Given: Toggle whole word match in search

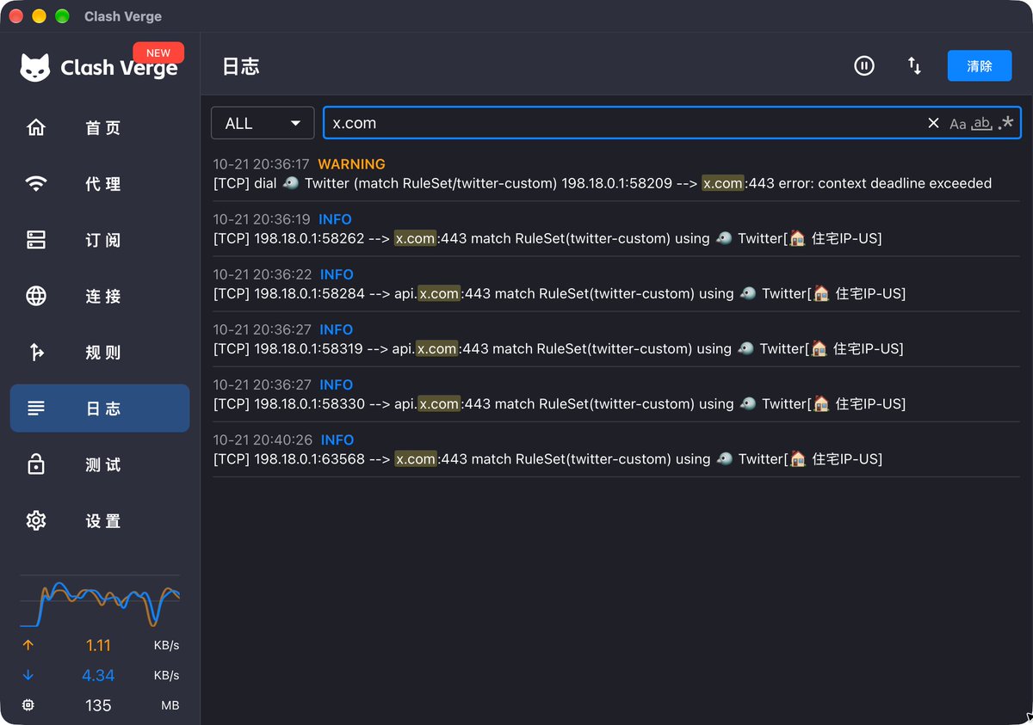Looking at the screenshot, I should pyautogui.click(x=981, y=123).
